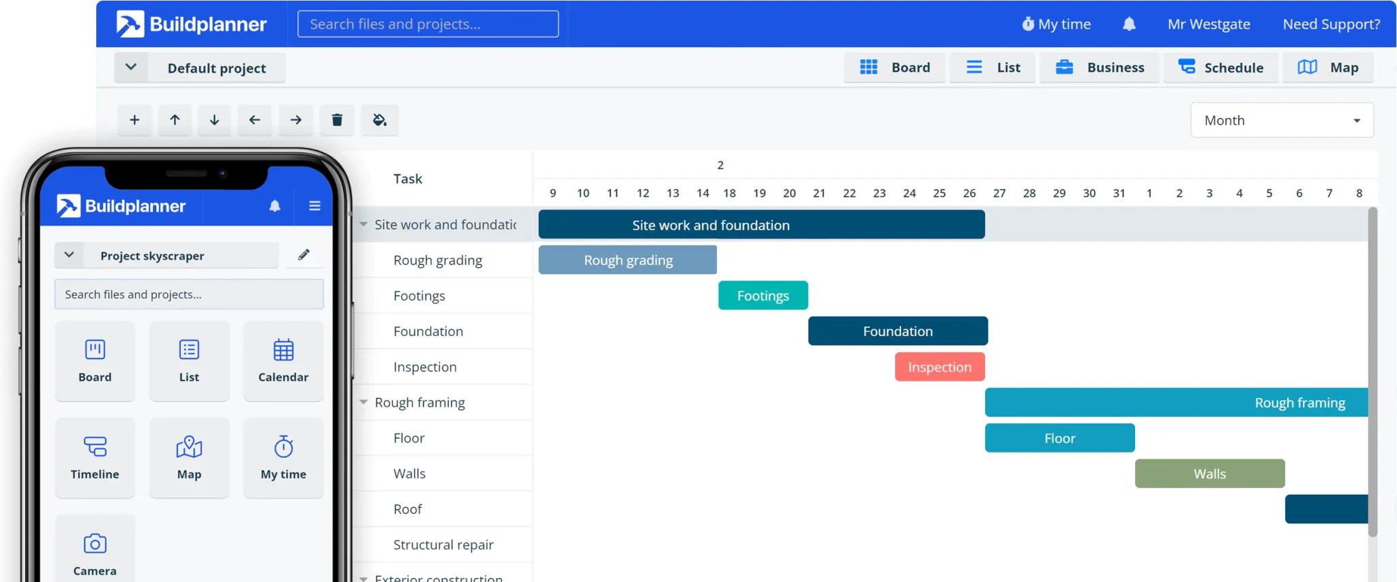Open Timeline tile on phone
Viewport: 1397px width, 582px height.
[x=95, y=457]
